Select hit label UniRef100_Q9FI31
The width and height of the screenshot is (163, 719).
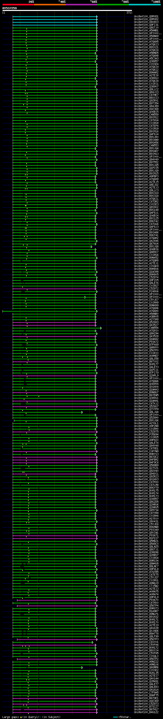(146, 25)
